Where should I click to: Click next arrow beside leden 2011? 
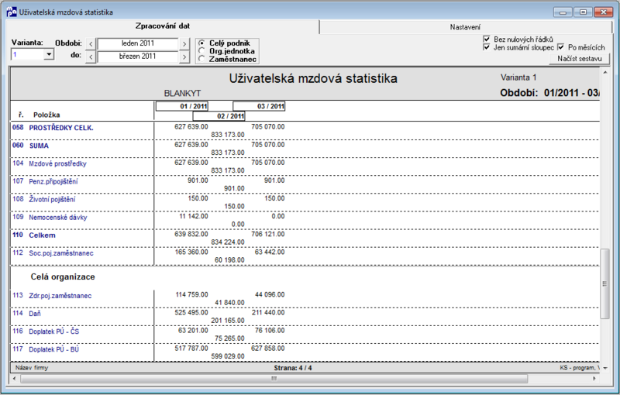[184, 44]
